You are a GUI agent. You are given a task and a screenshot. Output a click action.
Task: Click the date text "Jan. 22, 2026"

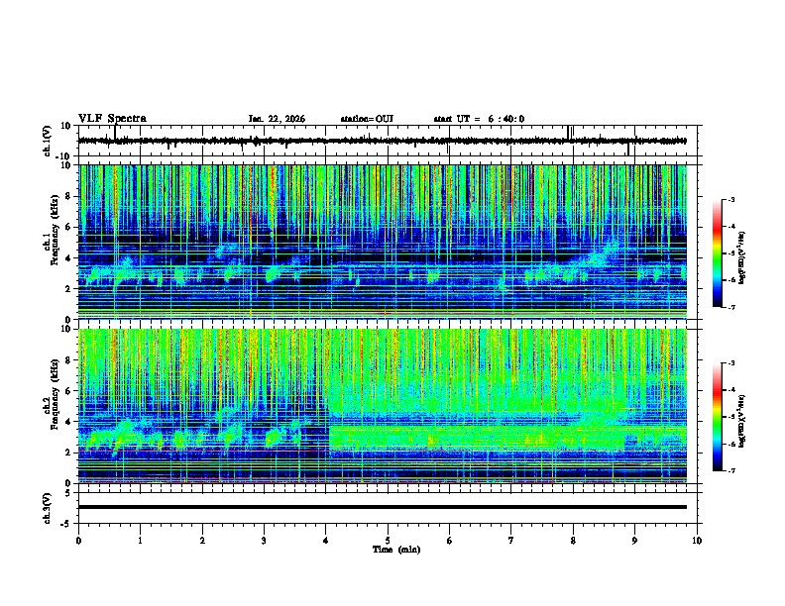[277, 119]
